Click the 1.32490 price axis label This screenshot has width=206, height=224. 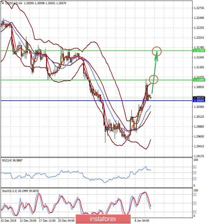pos(199,18)
